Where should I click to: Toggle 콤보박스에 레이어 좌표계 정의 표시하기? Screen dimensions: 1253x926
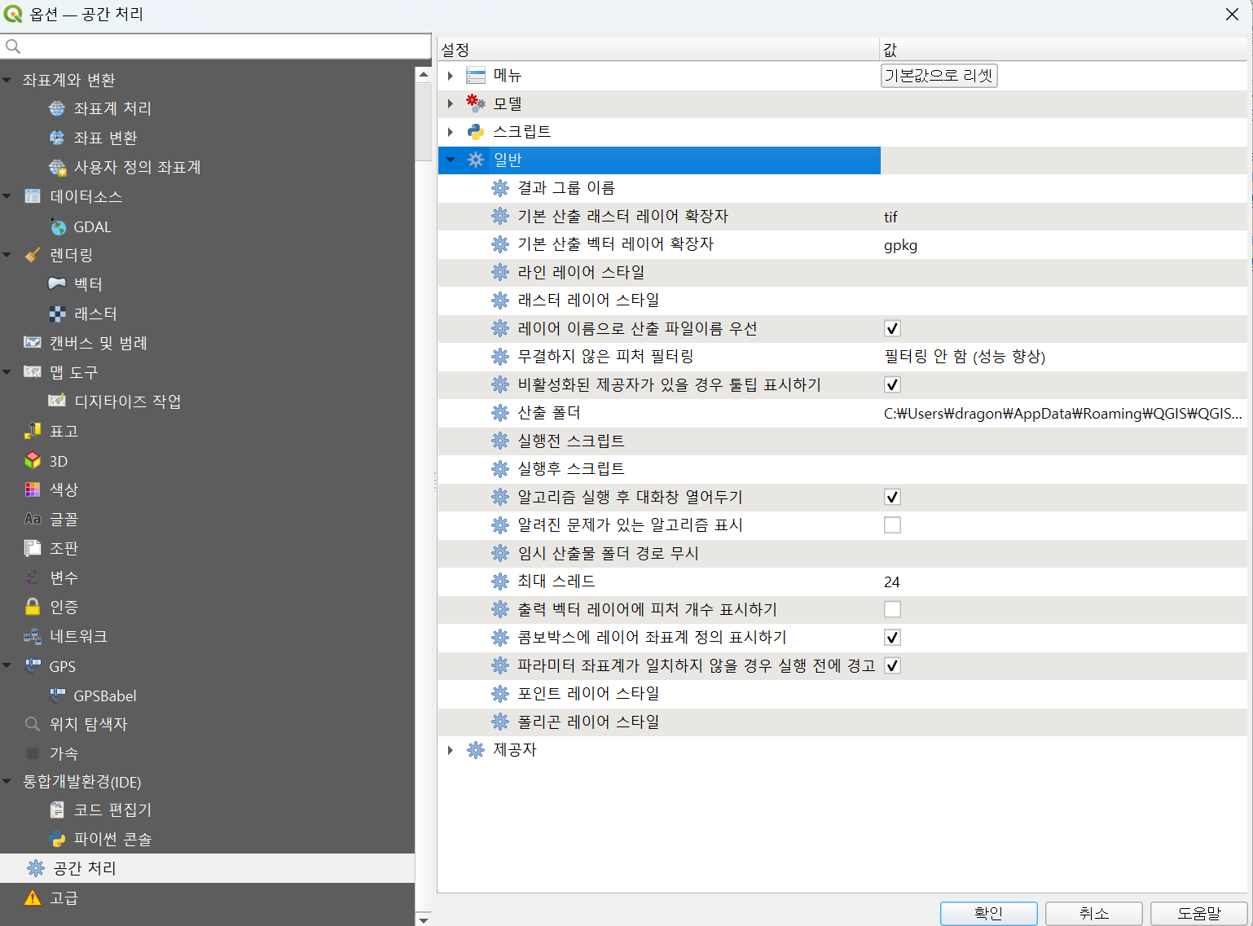point(892,637)
